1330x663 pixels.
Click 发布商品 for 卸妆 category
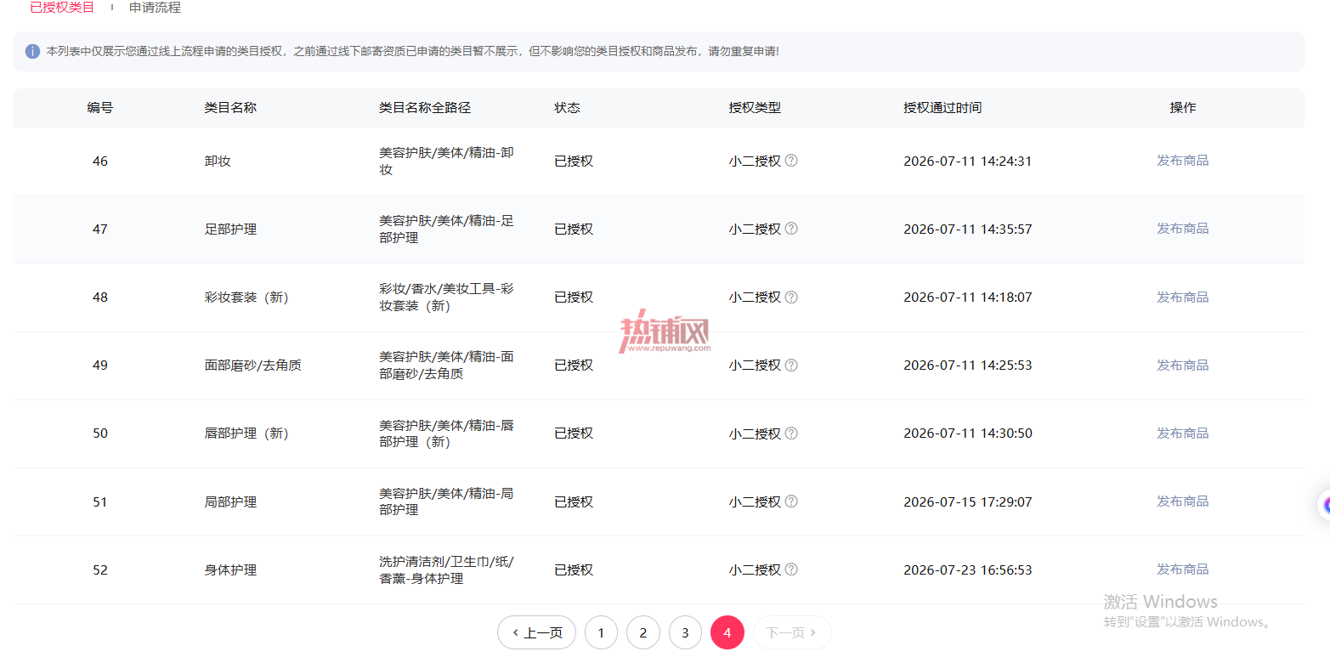(1182, 160)
